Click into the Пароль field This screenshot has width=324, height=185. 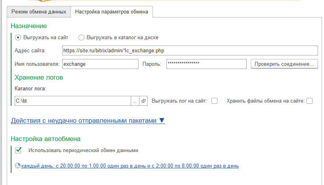pos(206,64)
